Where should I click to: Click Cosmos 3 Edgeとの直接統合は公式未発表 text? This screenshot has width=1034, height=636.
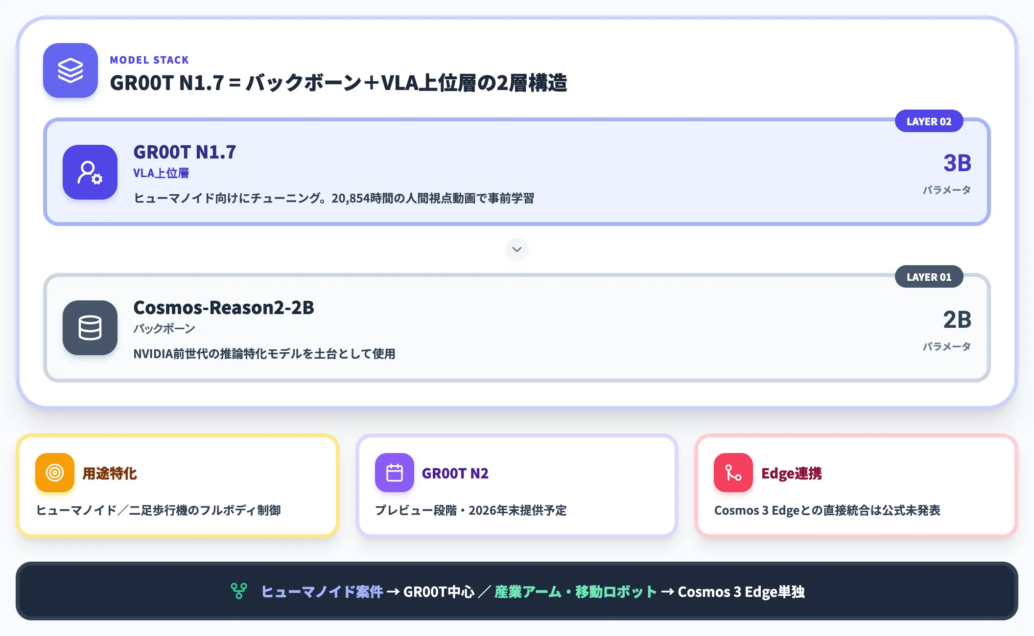coord(827,510)
